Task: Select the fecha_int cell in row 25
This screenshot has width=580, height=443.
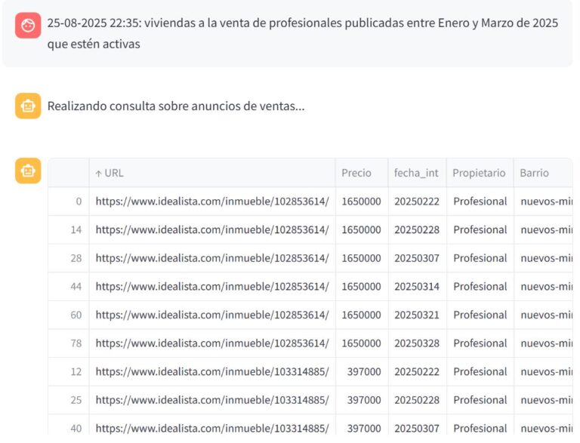Action: 416,400
